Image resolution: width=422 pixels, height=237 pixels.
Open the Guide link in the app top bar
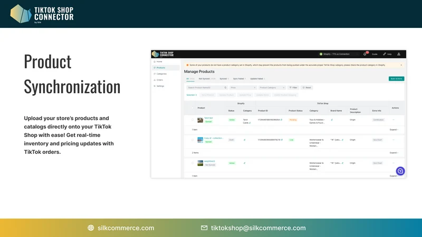tap(375, 54)
